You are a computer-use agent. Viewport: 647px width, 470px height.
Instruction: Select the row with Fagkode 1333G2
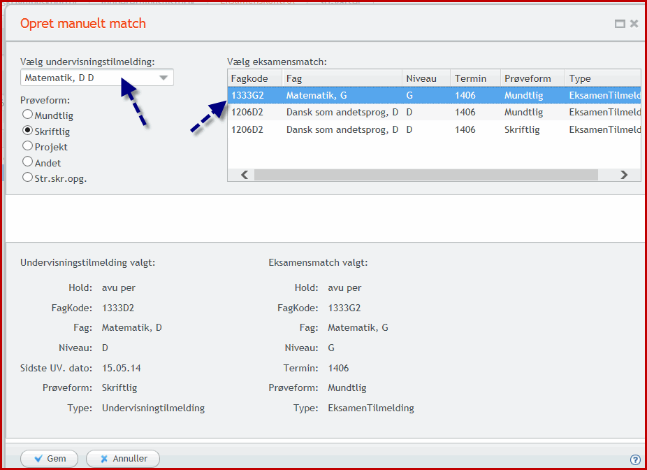coord(434,95)
